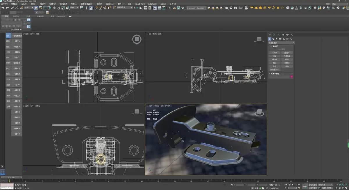Image resolution: width=349 pixels, height=190 pixels.
Task: Toggle the 3D Snaps icon
Action: pyautogui.click(x=96, y=8)
